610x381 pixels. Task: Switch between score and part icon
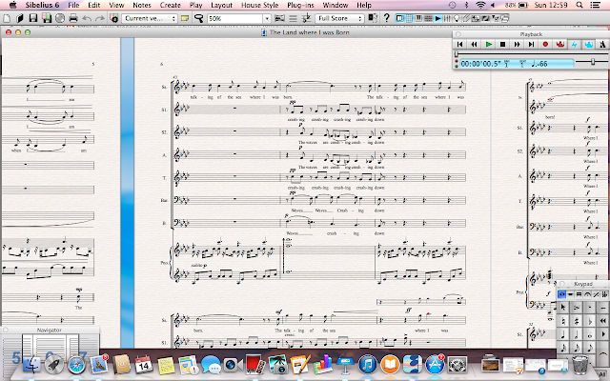[x=373, y=18]
